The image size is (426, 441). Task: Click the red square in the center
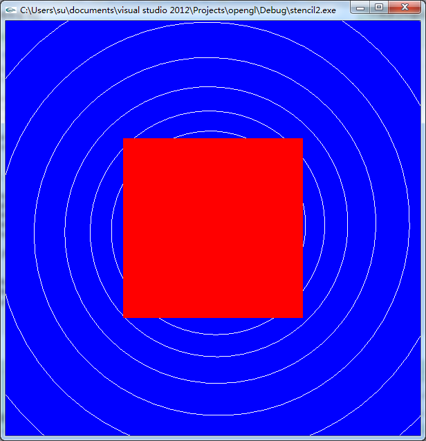click(213, 228)
